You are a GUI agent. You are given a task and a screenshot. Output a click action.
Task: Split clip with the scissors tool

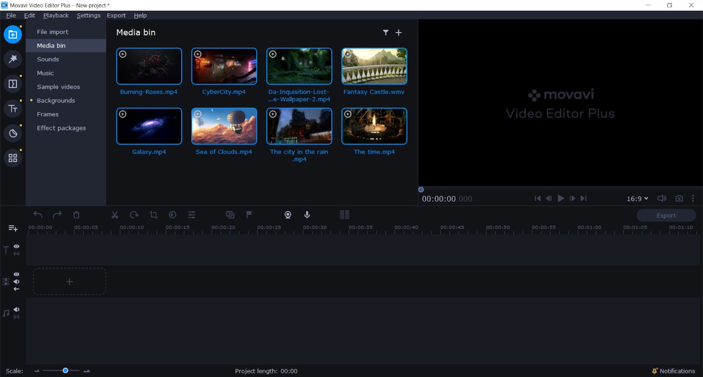click(115, 215)
